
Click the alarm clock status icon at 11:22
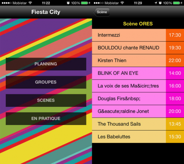coord(68,3)
